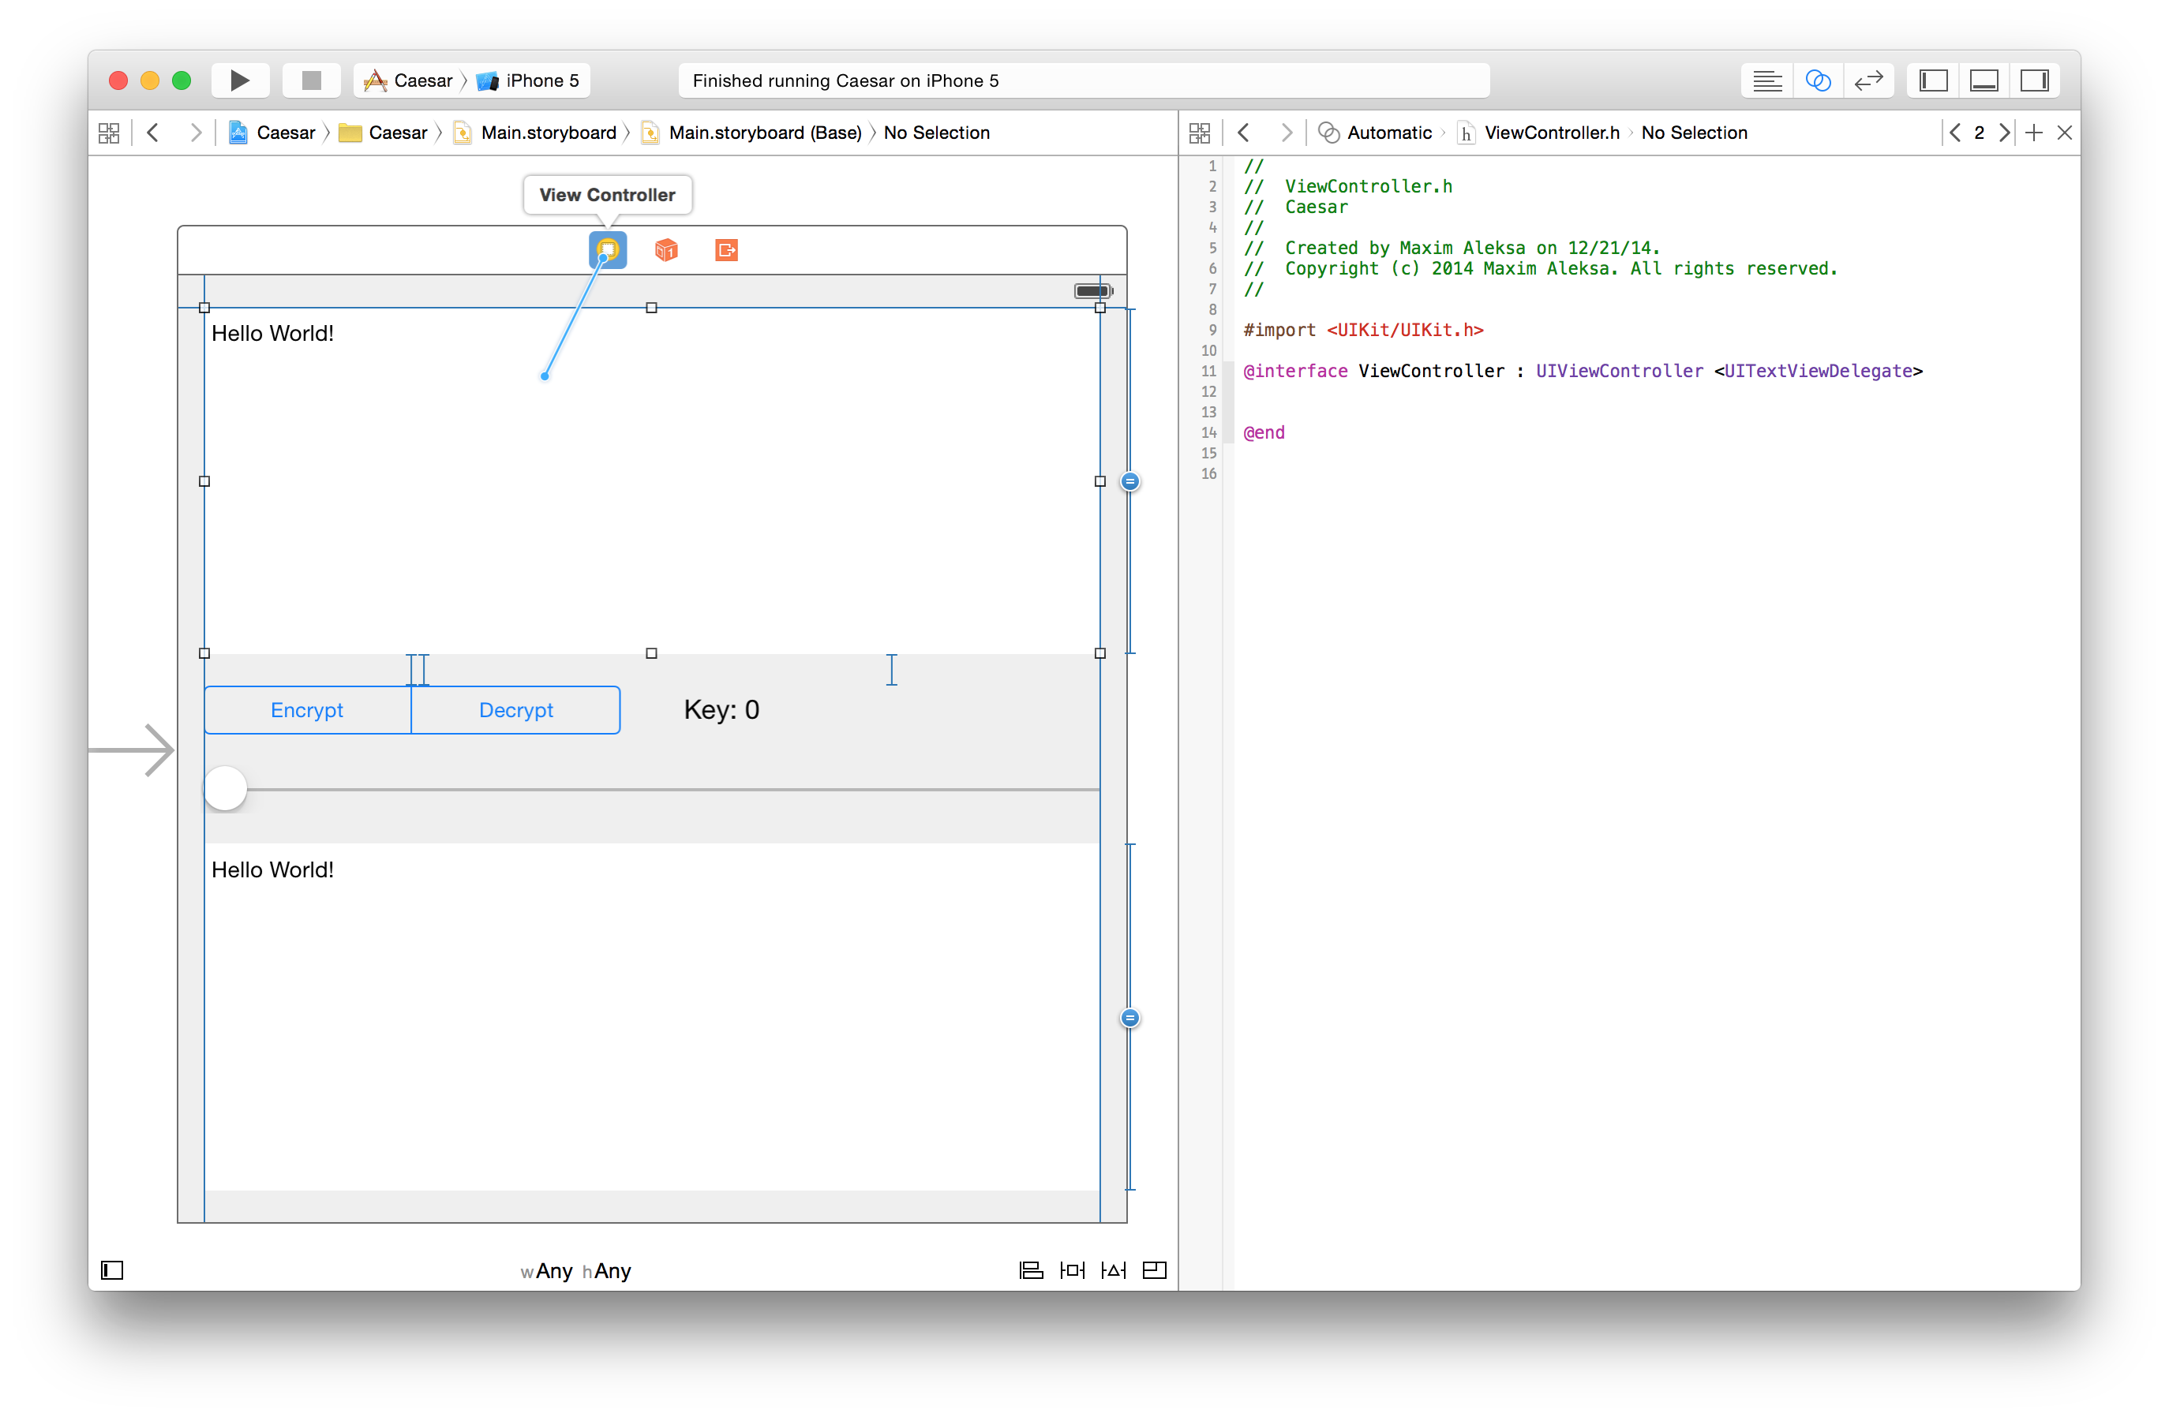
Task: Stop the running app
Action: tap(312, 80)
